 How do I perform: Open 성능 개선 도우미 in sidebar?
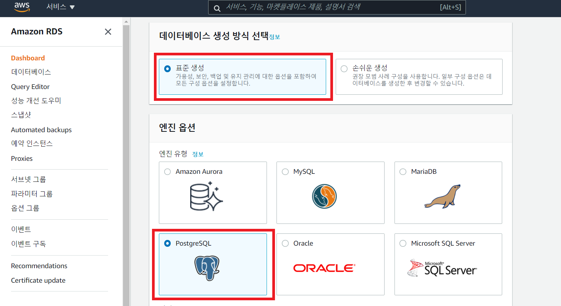(36, 101)
